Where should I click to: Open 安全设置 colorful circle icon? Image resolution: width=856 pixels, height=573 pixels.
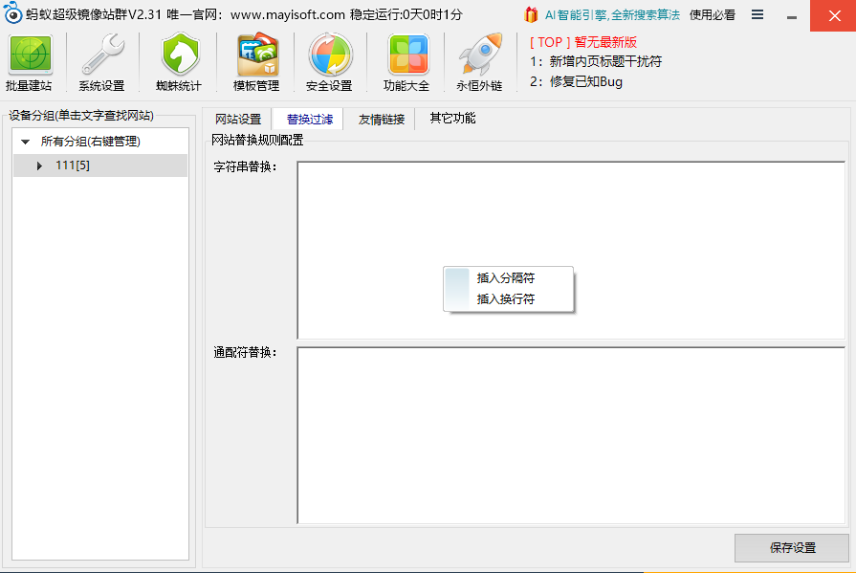pos(330,55)
